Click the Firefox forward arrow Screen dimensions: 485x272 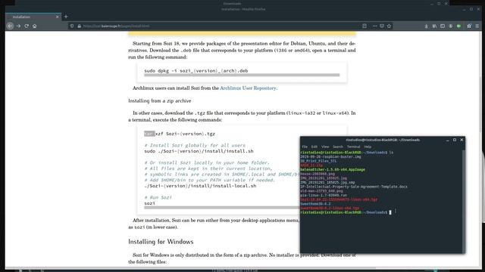[18, 26]
